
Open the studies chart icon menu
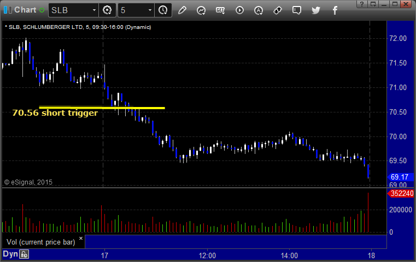[201, 10]
